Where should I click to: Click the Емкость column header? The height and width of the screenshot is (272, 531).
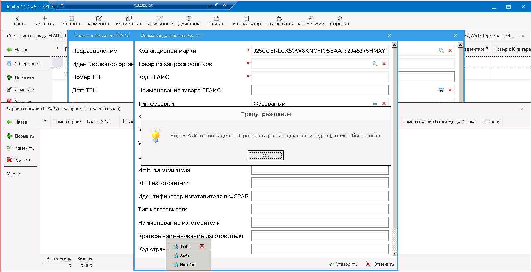[491, 121]
